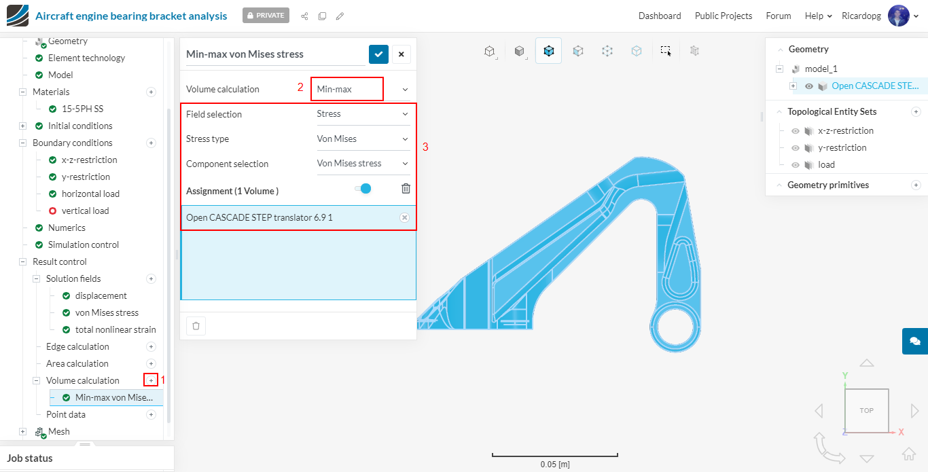Rotate view down with bottom arrow
928x472 pixels.
pyautogui.click(x=867, y=458)
